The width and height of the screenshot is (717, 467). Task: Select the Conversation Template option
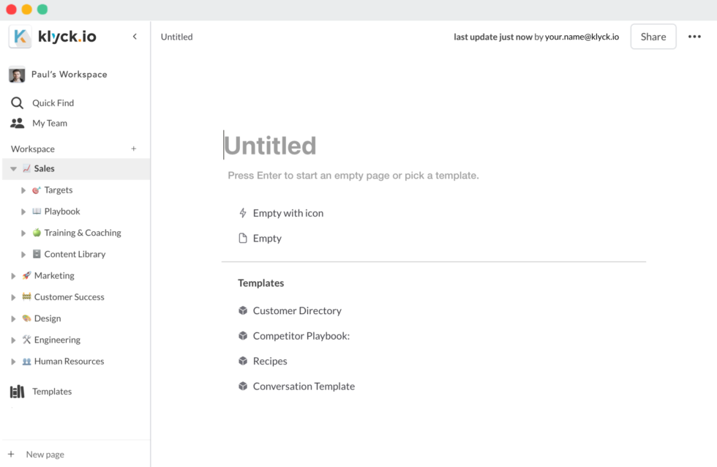[303, 386]
